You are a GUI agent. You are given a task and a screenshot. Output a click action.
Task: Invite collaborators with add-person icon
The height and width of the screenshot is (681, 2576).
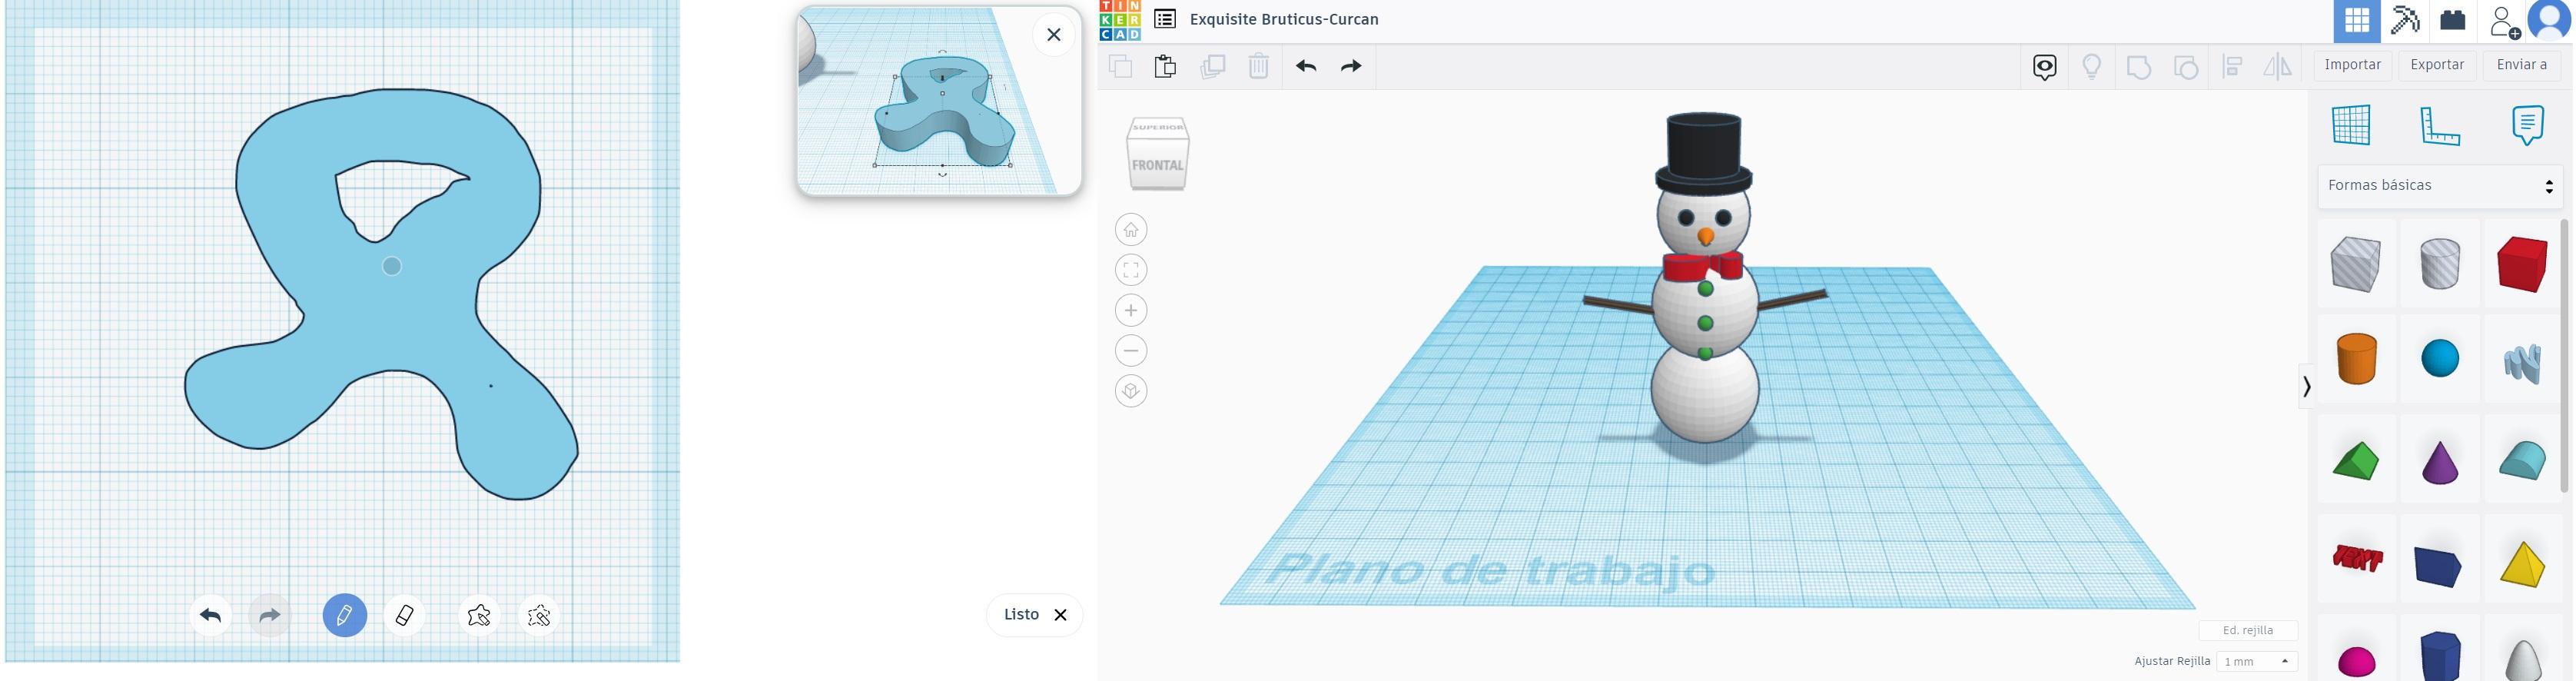[2504, 21]
